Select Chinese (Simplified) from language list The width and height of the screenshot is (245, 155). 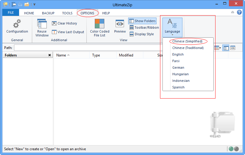click(187, 41)
